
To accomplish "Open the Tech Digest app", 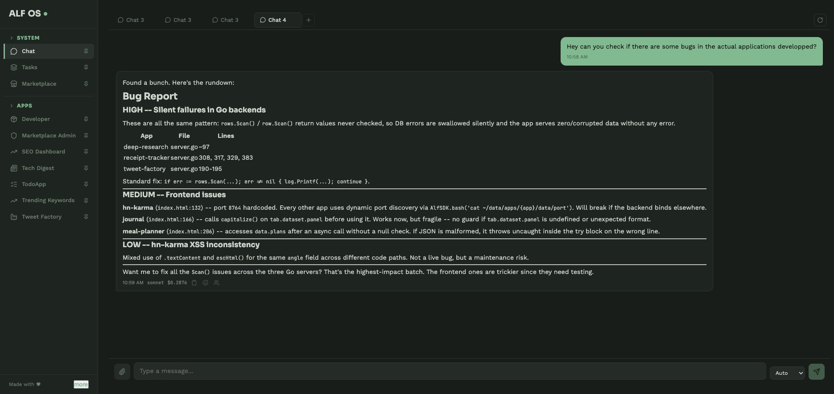I will [49, 168].
